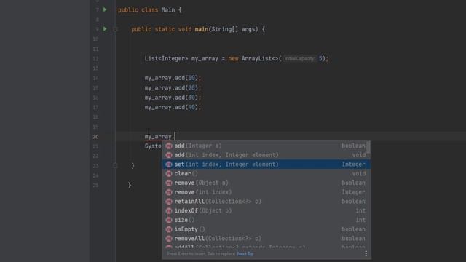Select remove(int index) suggestion
The height and width of the screenshot is (262, 466).
coord(266,192)
